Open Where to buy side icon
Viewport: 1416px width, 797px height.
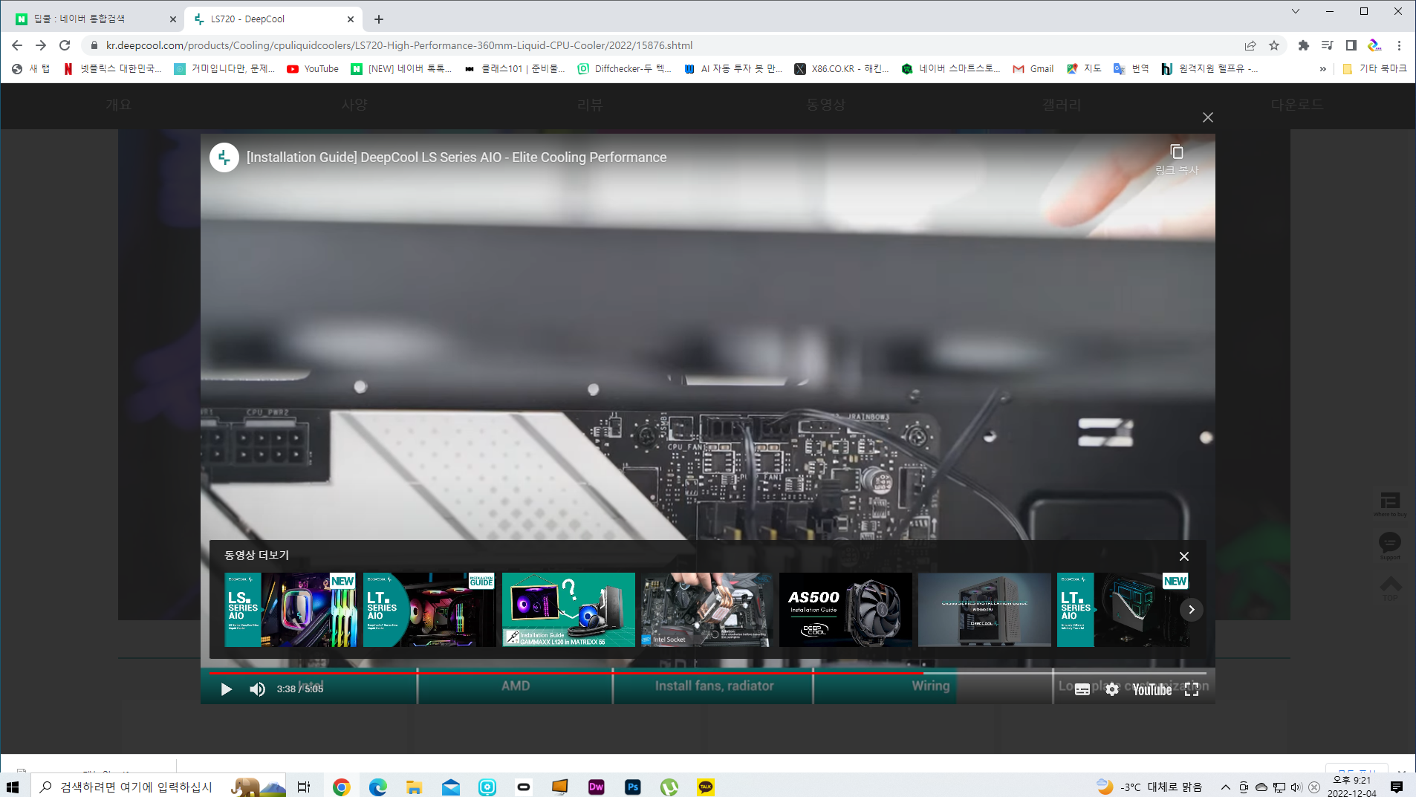tap(1390, 504)
